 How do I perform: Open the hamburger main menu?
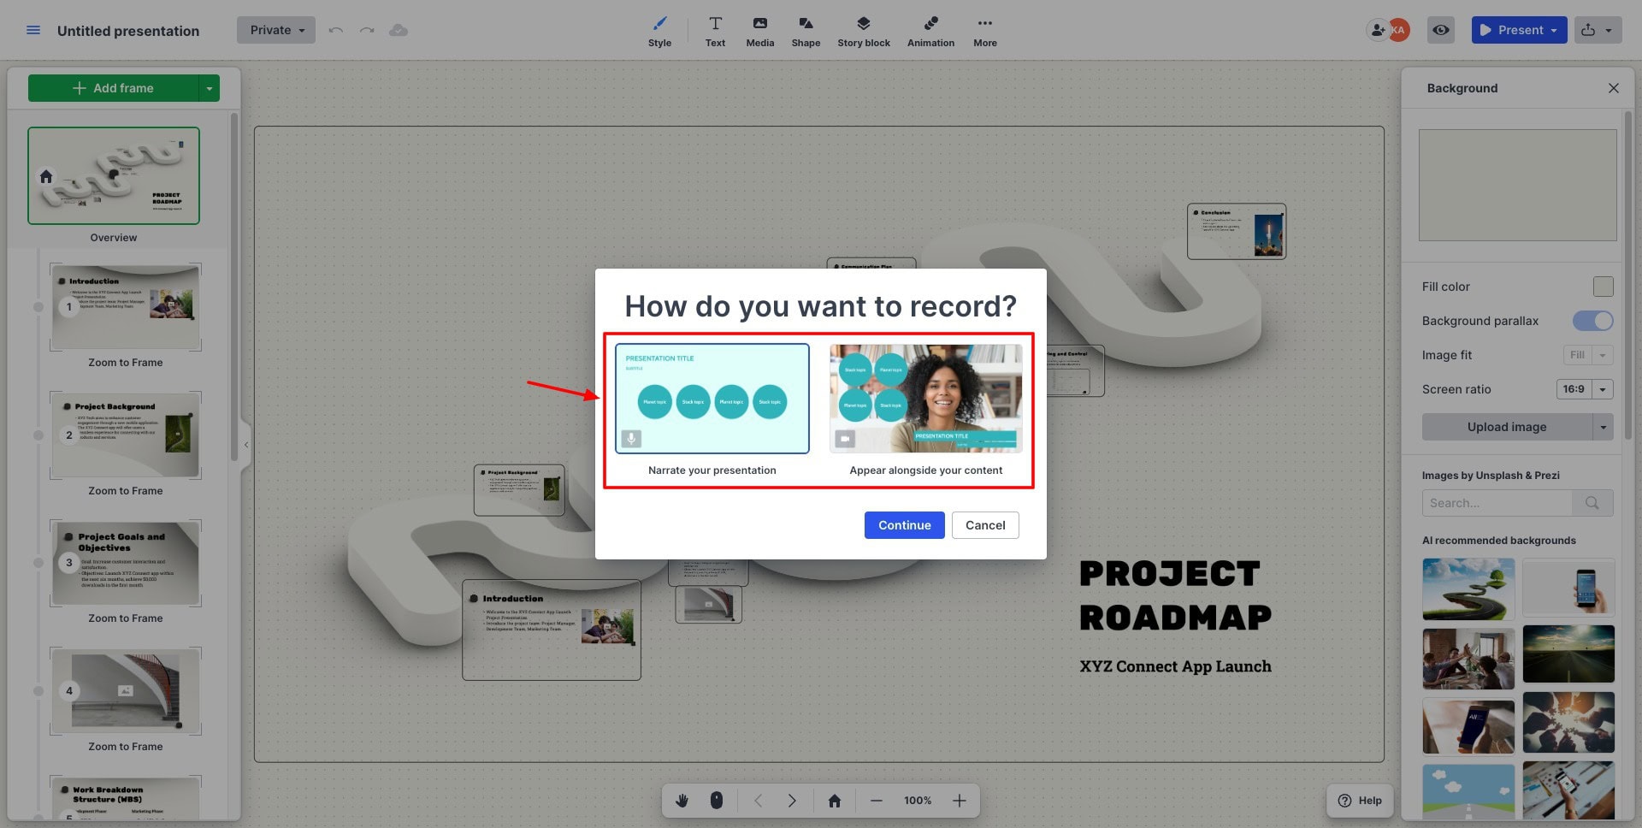[33, 30]
